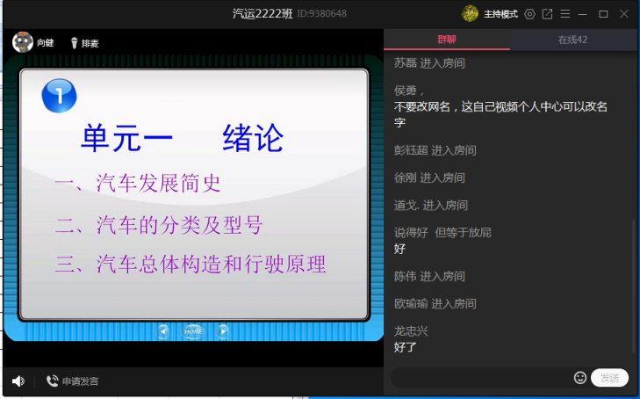Open the emoji picker smiley icon
The width and height of the screenshot is (640, 399).
pyautogui.click(x=580, y=378)
